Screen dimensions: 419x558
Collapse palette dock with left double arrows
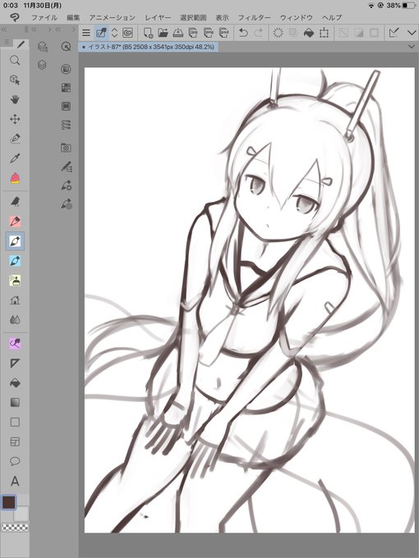4,30
